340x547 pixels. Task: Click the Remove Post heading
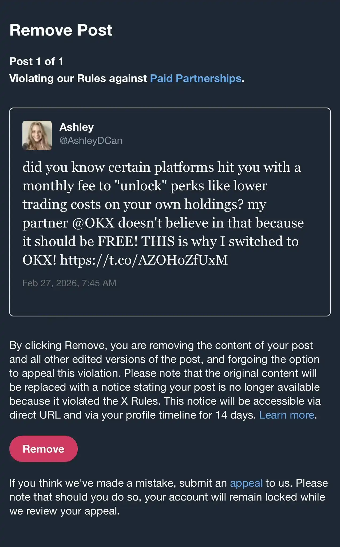pyautogui.click(x=61, y=30)
